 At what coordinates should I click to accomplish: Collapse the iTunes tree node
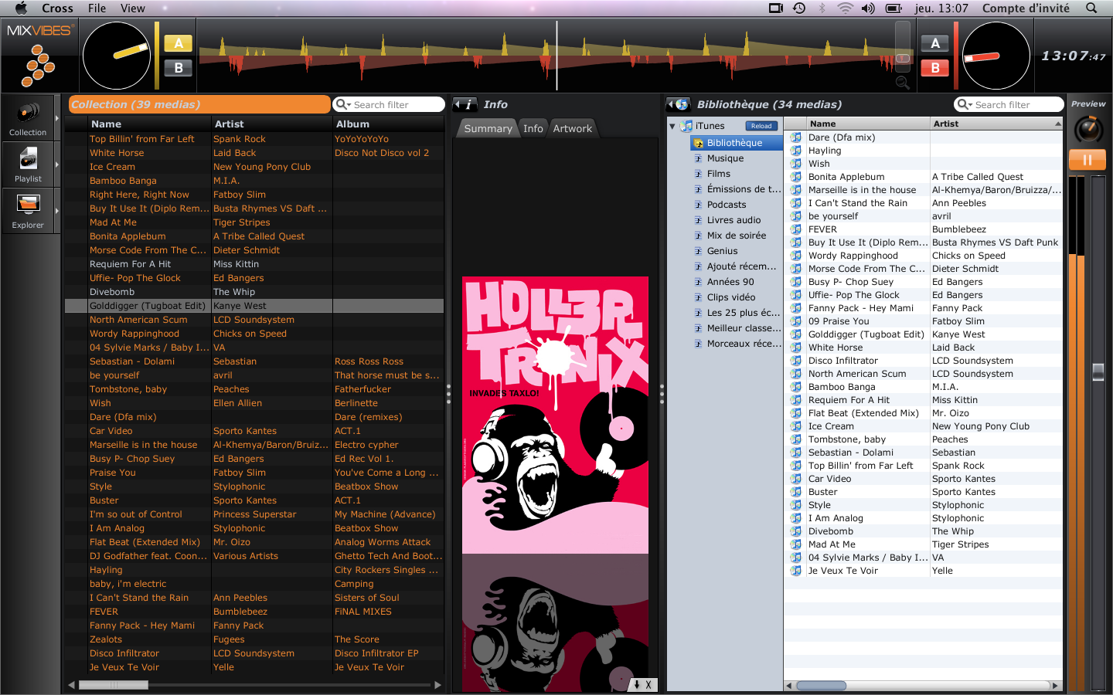[x=672, y=126]
